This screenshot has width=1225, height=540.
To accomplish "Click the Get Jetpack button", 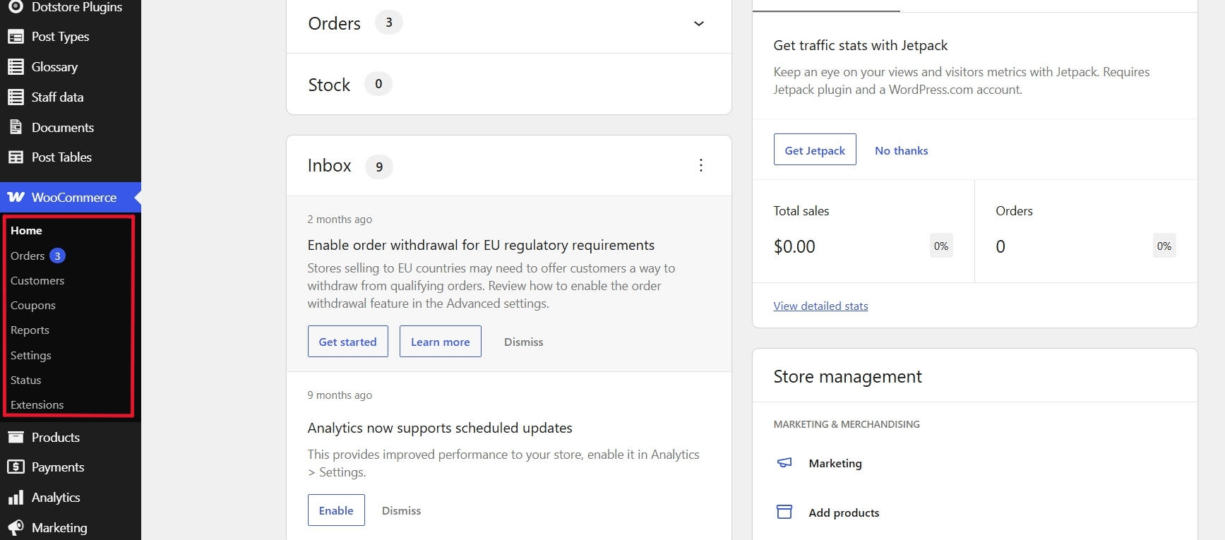I will tap(815, 150).
